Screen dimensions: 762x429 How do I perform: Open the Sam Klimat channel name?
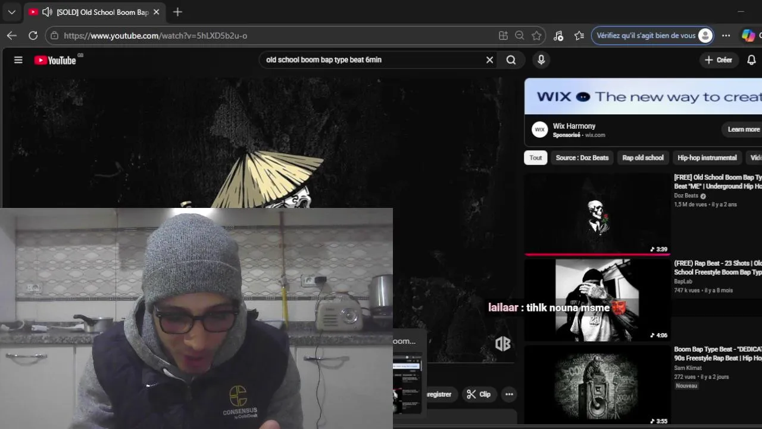(688, 368)
